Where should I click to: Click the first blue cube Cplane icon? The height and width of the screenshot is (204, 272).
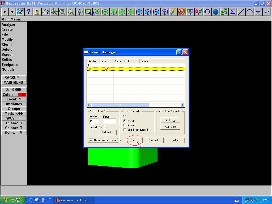tap(139, 12)
